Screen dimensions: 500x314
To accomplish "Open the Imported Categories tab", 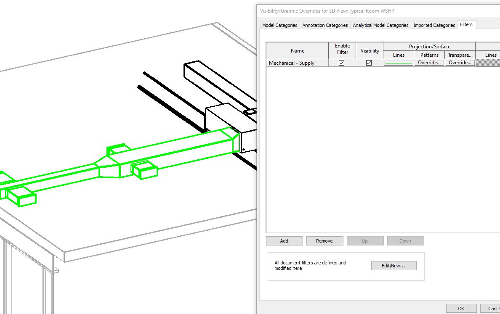I will click(x=434, y=25).
